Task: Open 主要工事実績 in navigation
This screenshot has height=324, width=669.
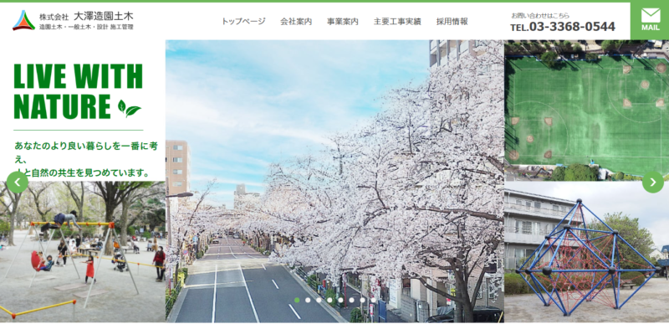Action: (x=397, y=21)
